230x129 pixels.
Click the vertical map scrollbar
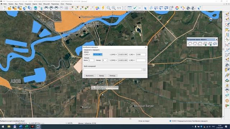(223, 64)
